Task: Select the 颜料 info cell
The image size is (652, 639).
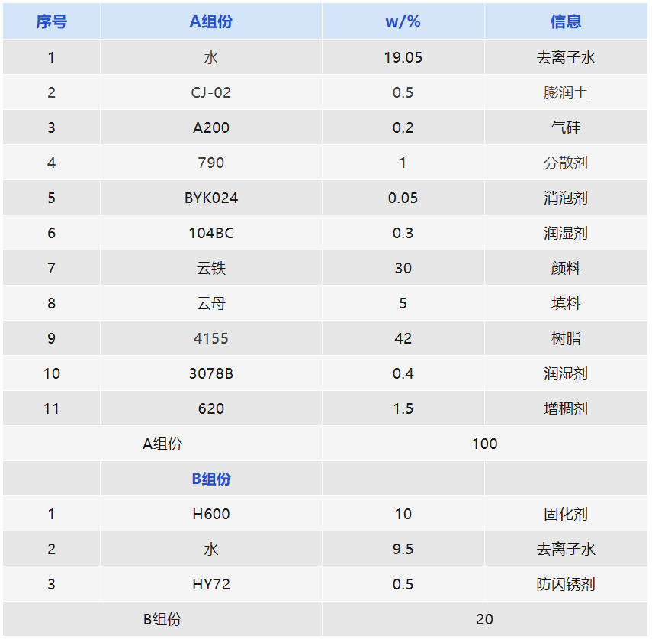Action: click(x=566, y=268)
